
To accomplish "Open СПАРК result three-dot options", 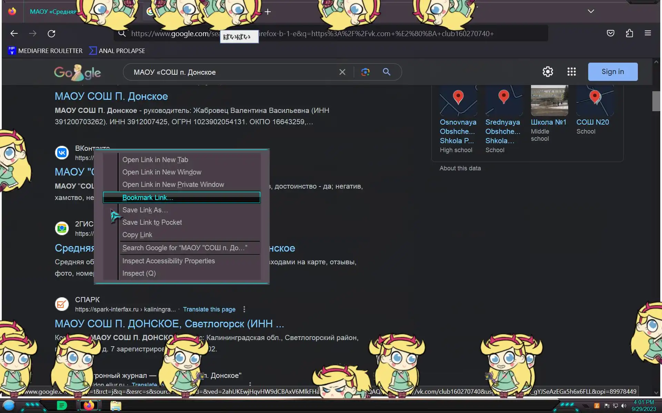I will click(x=244, y=309).
